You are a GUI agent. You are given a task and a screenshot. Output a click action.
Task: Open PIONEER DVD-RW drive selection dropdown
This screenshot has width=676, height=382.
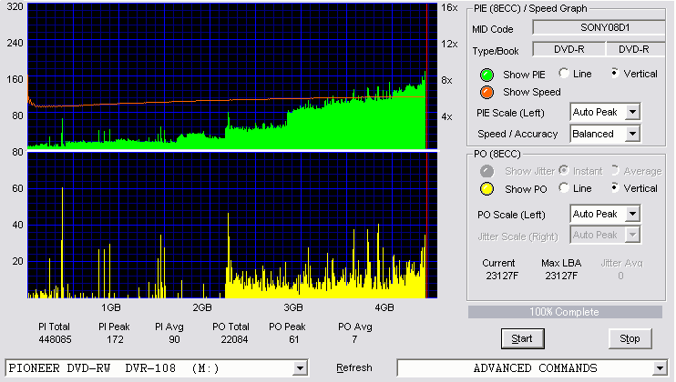300,368
